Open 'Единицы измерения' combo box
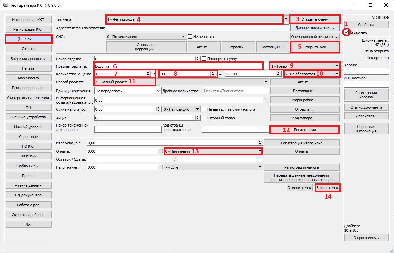 [159, 91]
